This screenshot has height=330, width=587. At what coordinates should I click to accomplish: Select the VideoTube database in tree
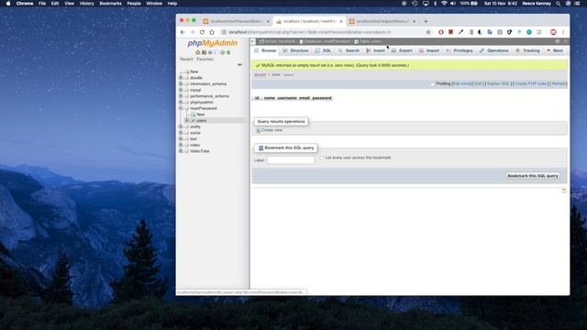(x=200, y=151)
